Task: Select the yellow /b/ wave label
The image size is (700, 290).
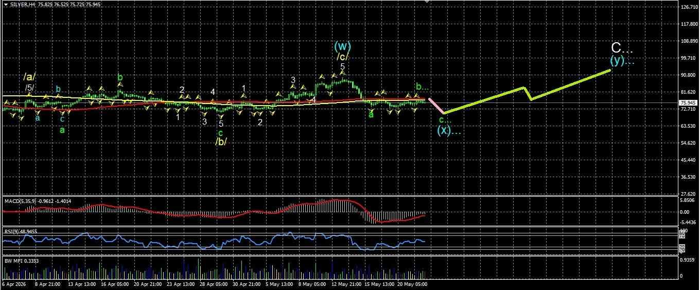Action: point(221,142)
